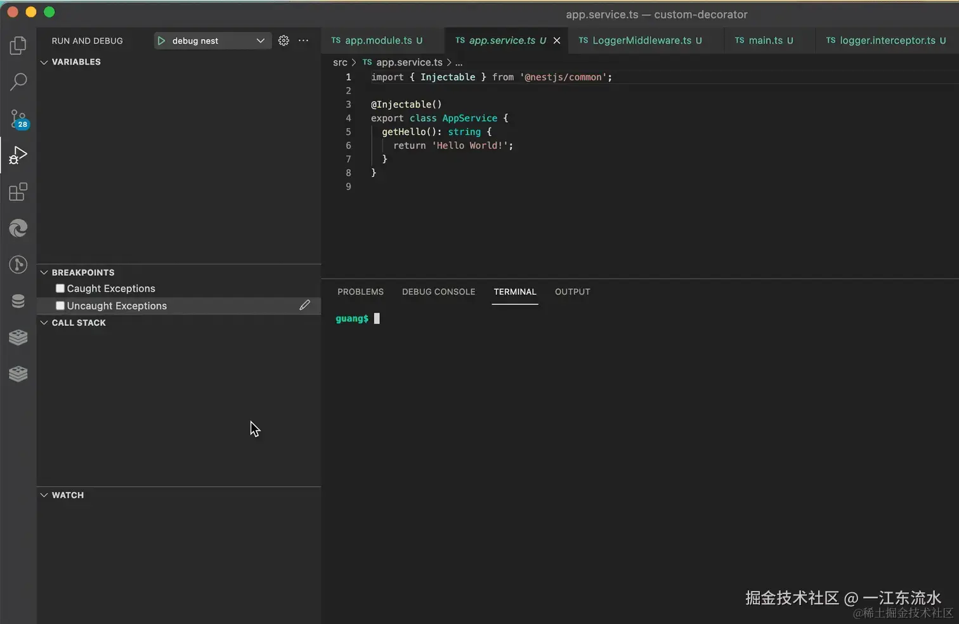959x624 pixels.
Task: Click the Caught Exceptions label
Action: click(111, 289)
